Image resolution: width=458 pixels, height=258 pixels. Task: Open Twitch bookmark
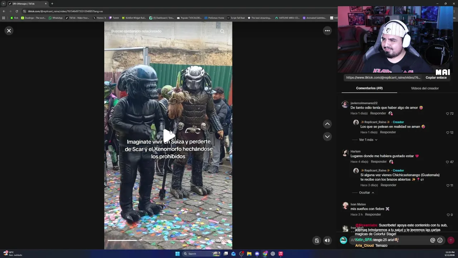tap(114, 18)
